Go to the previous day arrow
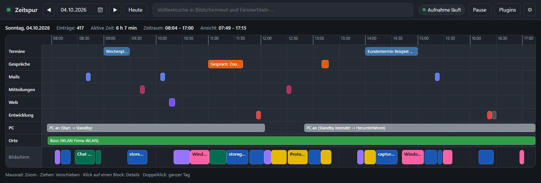541x183 pixels. point(49,10)
